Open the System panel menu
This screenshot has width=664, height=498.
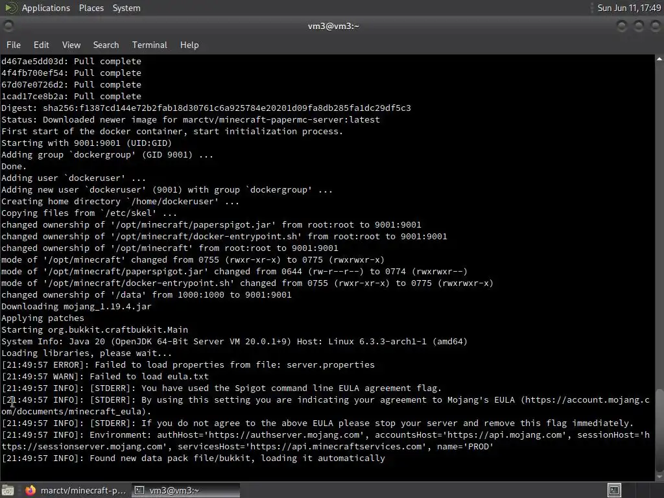point(126,8)
